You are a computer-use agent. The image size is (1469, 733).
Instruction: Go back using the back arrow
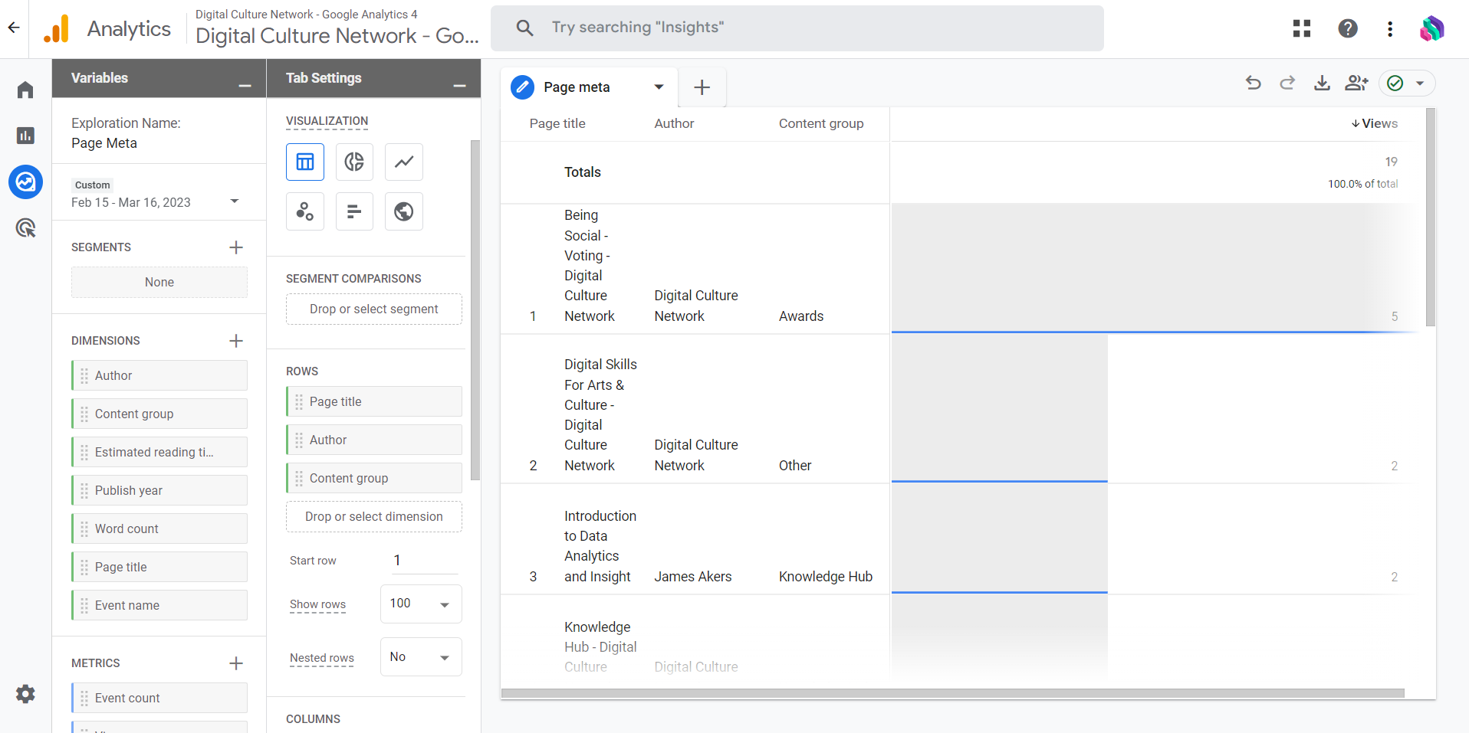tap(14, 28)
